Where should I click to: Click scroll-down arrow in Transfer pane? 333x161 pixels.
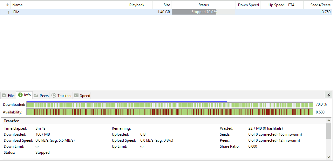click(x=329, y=157)
